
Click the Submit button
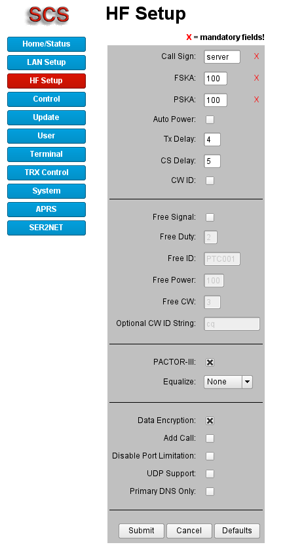pyautogui.click(x=142, y=531)
